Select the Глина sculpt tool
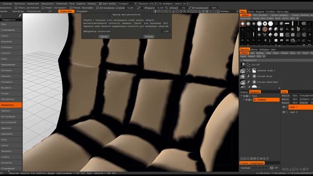The width and height of the screenshot is (313, 176). coord(11,59)
